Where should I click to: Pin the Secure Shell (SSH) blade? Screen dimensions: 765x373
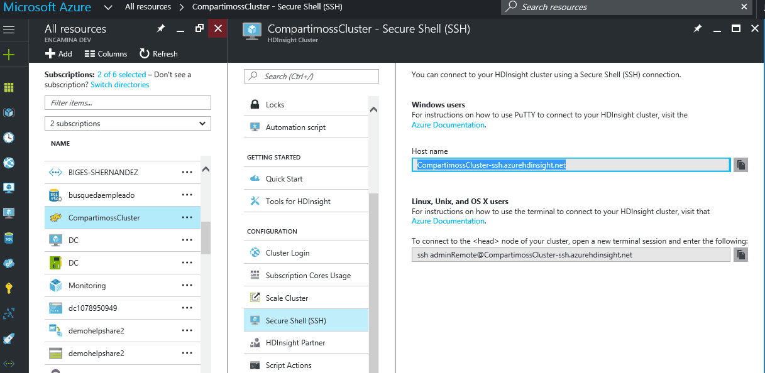click(698, 29)
